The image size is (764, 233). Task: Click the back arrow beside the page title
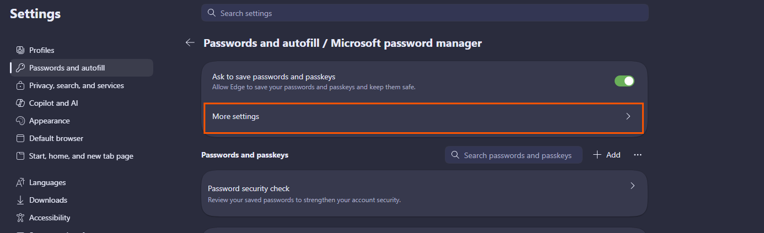190,42
